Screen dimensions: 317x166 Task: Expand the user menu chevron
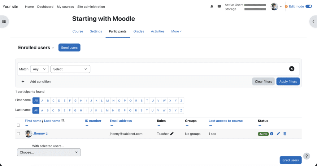click(280, 7)
